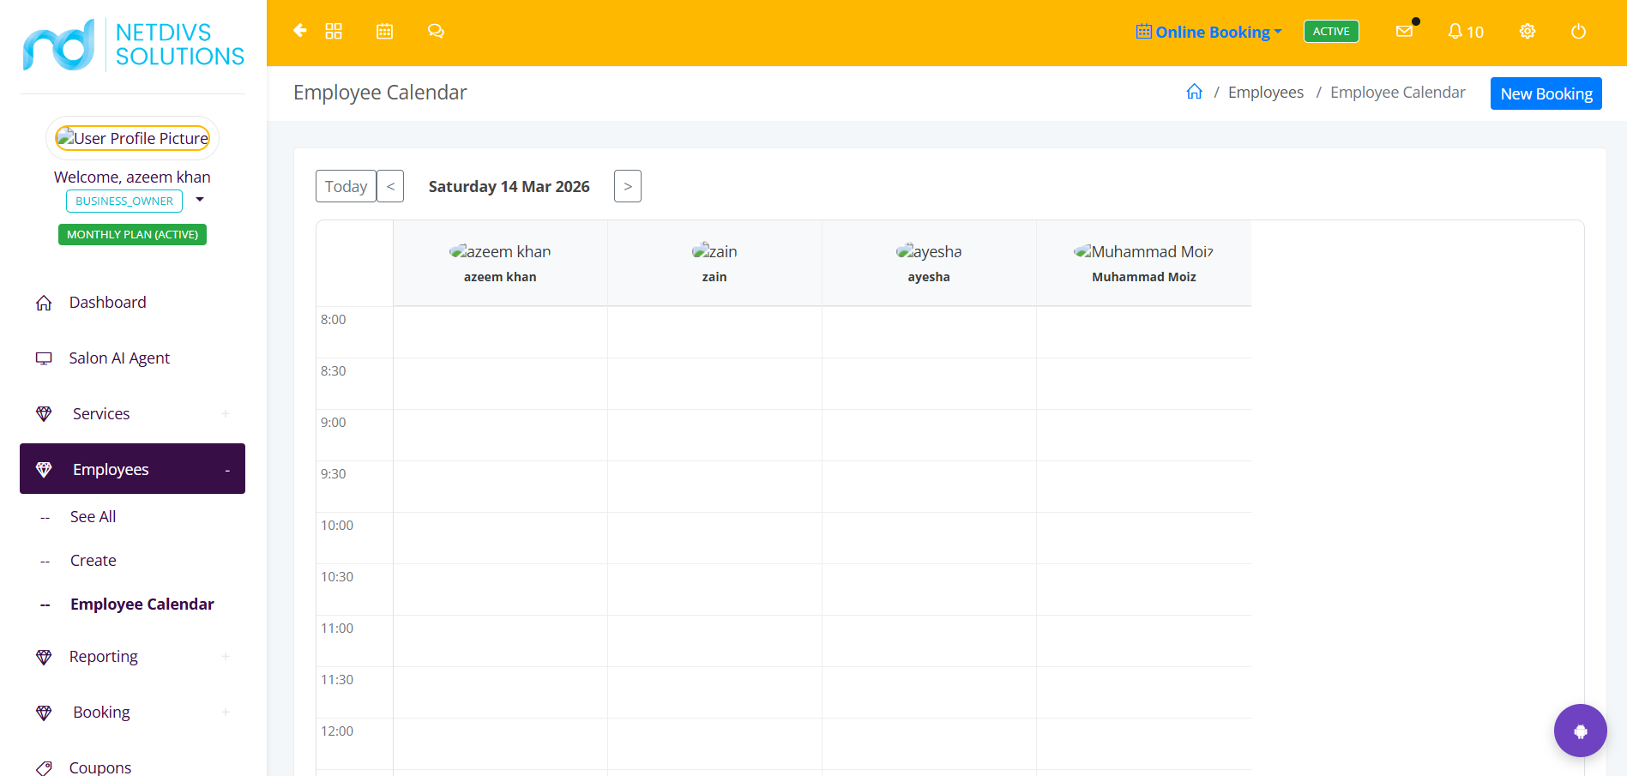This screenshot has width=1627, height=776.
Task: Expand the Services sidebar menu
Action: [x=132, y=413]
